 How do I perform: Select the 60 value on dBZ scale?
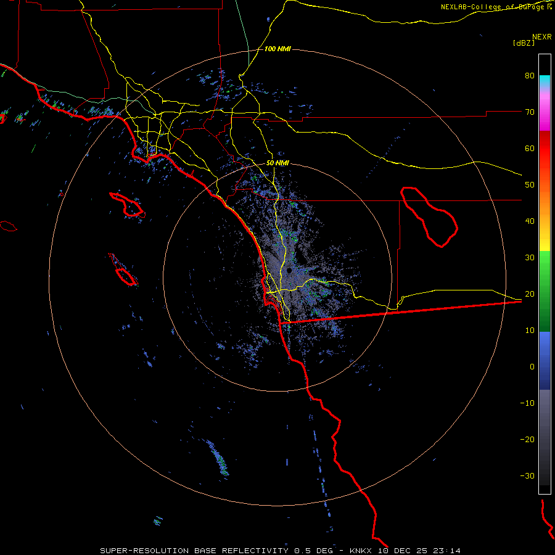530,148
